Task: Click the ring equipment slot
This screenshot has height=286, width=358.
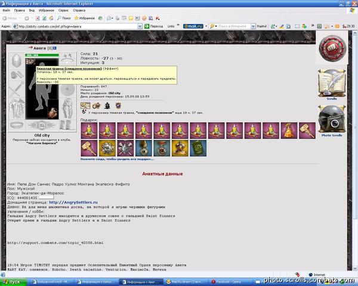Action: pos(17,125)
